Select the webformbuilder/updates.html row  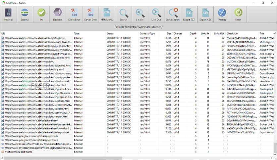(x=137, y=109)
